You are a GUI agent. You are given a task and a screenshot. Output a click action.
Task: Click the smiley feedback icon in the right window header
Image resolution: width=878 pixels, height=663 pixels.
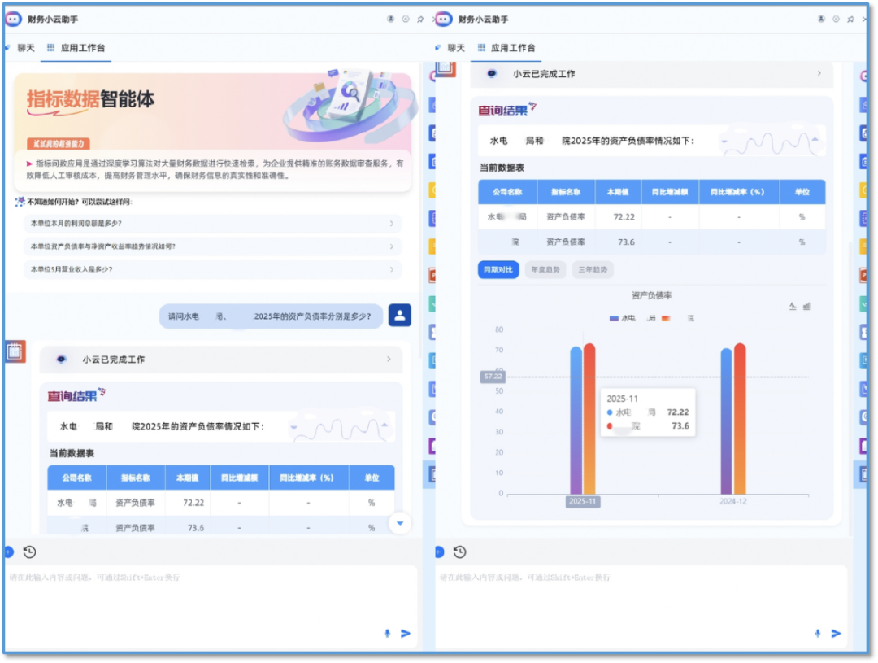(x=836, y=19)
